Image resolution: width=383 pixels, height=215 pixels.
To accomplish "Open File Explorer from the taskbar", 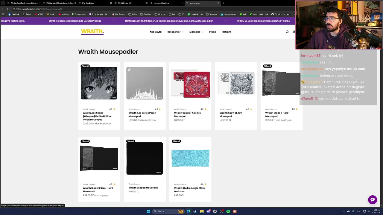I will pos(202,211).
